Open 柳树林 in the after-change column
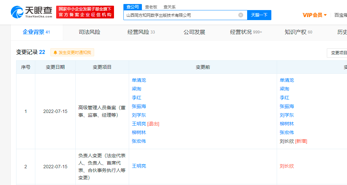The width and height of the screenshot is (347, 185). coord(287,124)
